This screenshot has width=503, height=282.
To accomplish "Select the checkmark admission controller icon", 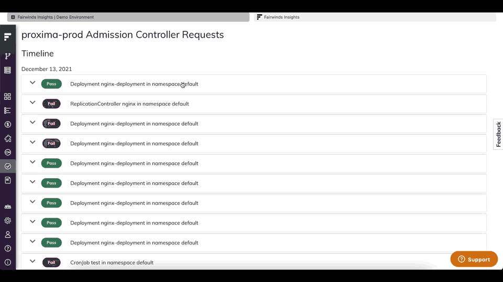I will coord(8,166).
